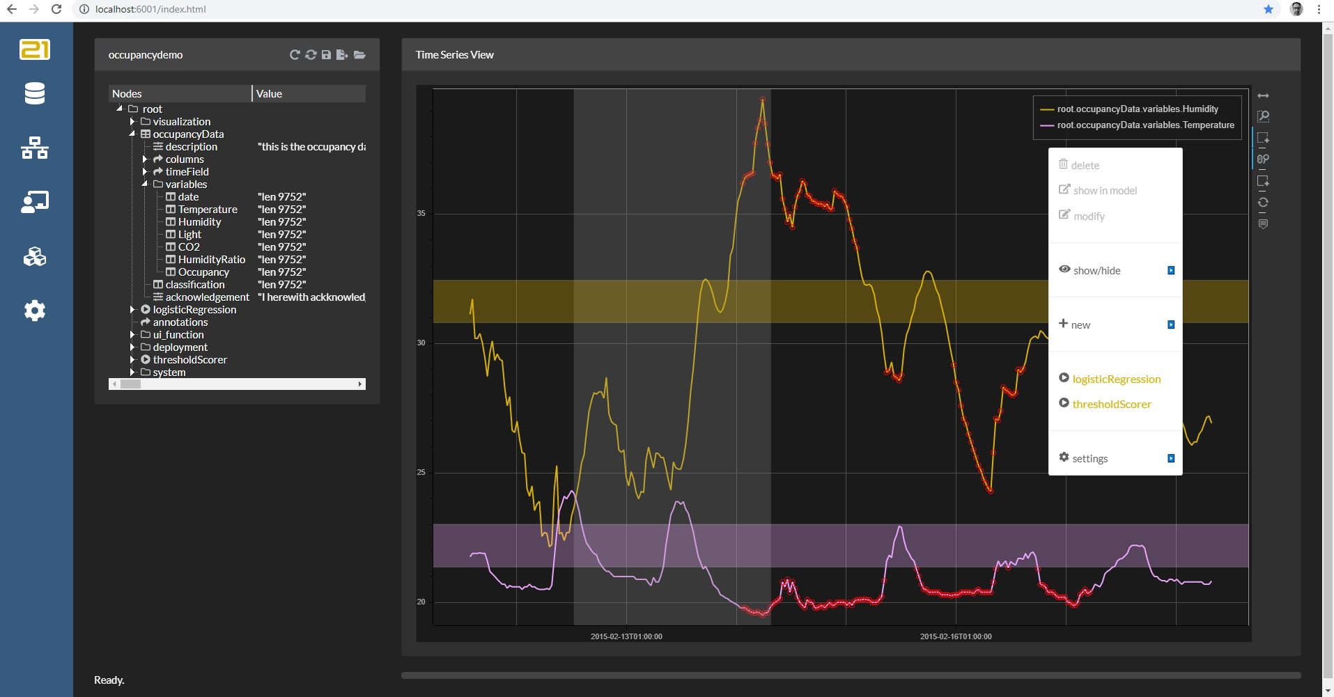Expand the thresholdScorer tree node
1334x697 pixels.
tap(132, 360)
